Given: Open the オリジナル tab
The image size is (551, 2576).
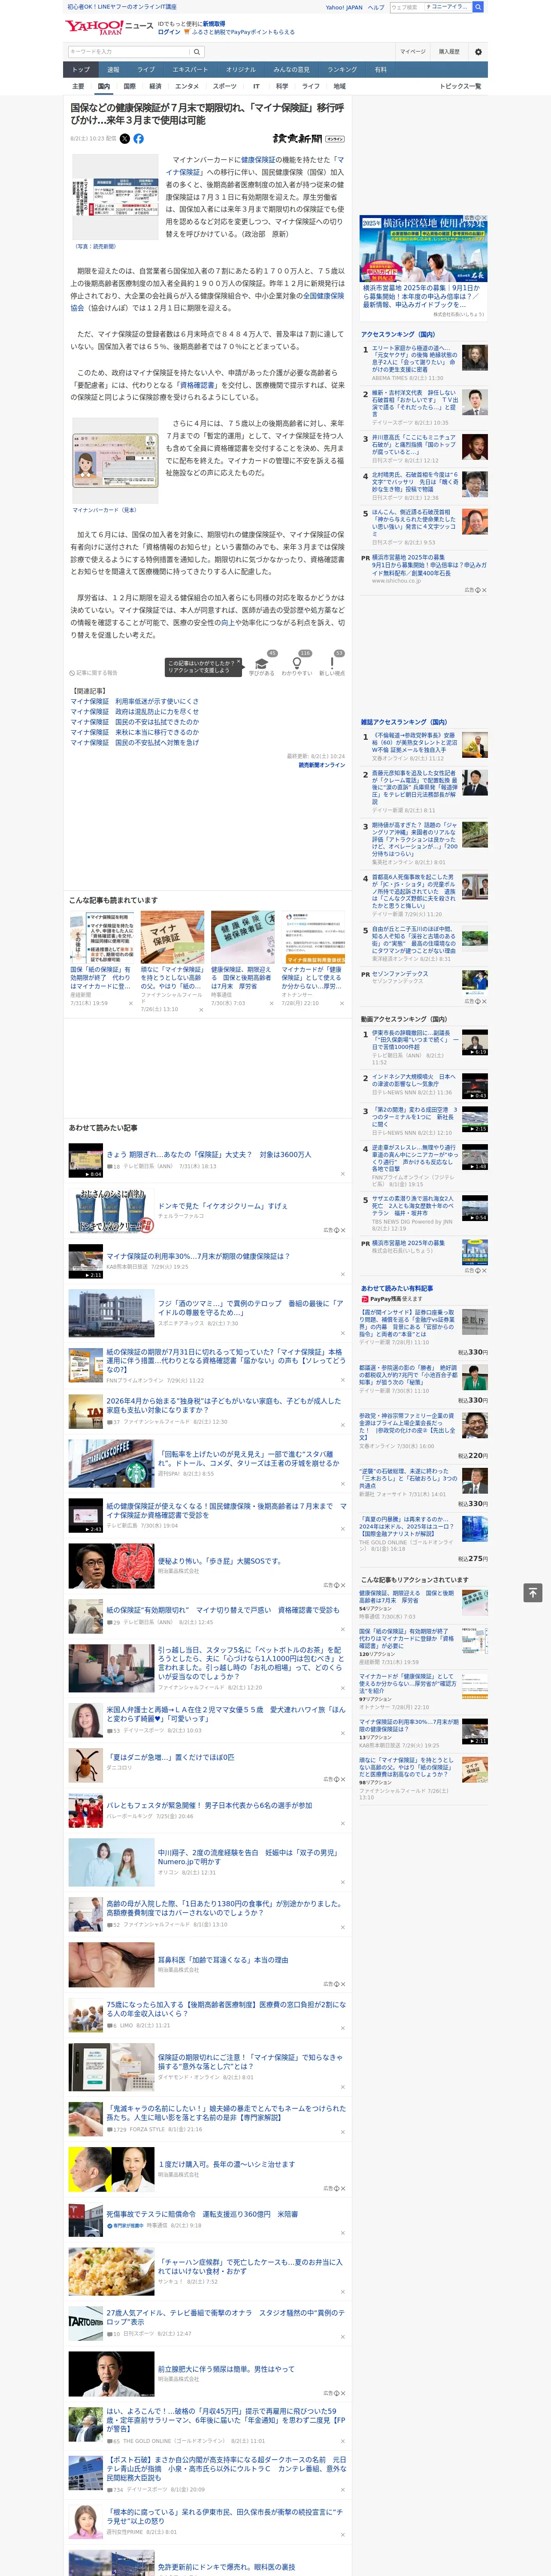Looking at the screenshot, I should coord(241,70).
